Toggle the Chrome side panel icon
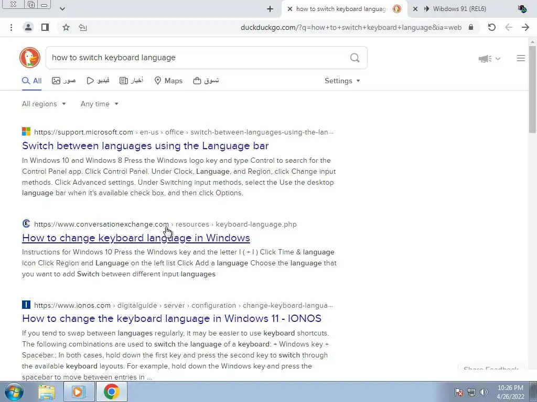Viewport: 537px width, 402px height. point(45,27)
